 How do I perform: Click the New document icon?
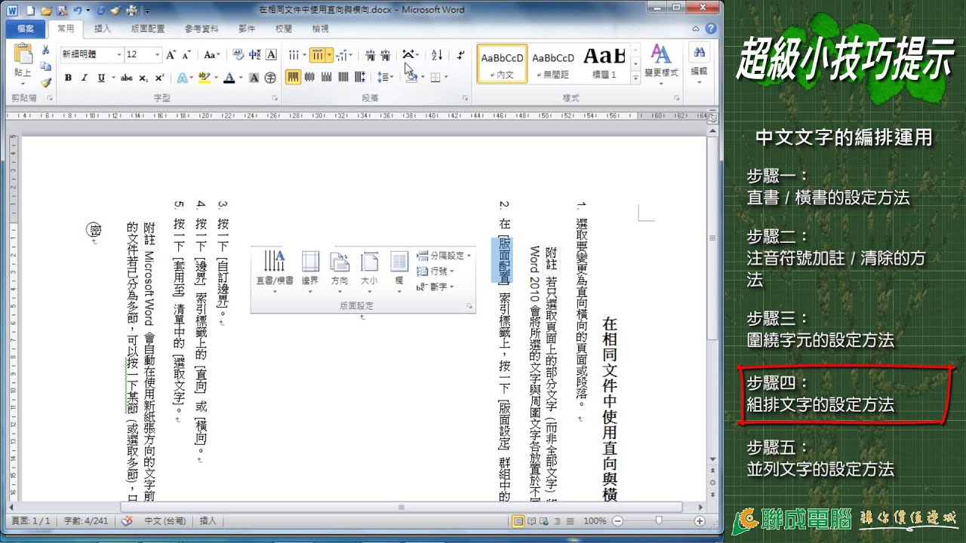[31, 11]
